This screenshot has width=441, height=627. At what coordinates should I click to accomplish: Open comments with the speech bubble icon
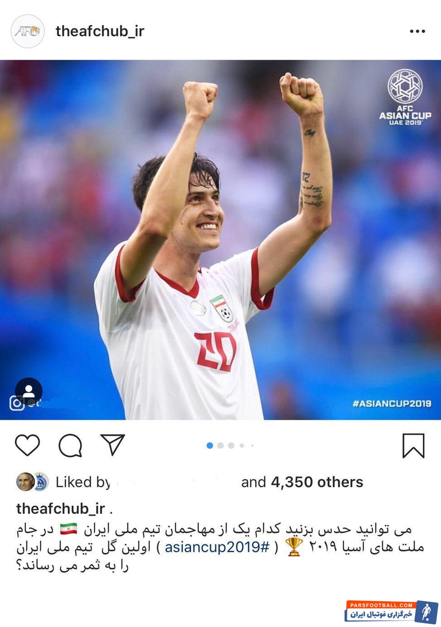point(70,446)
